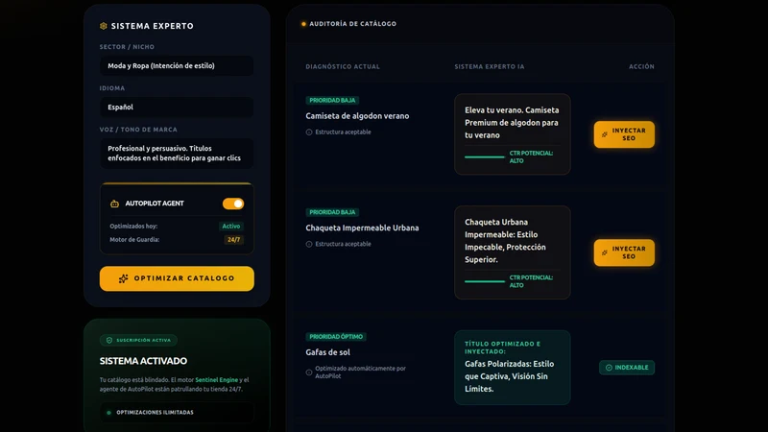Click the Autopilot Agent robot icon

coord(114,204)
